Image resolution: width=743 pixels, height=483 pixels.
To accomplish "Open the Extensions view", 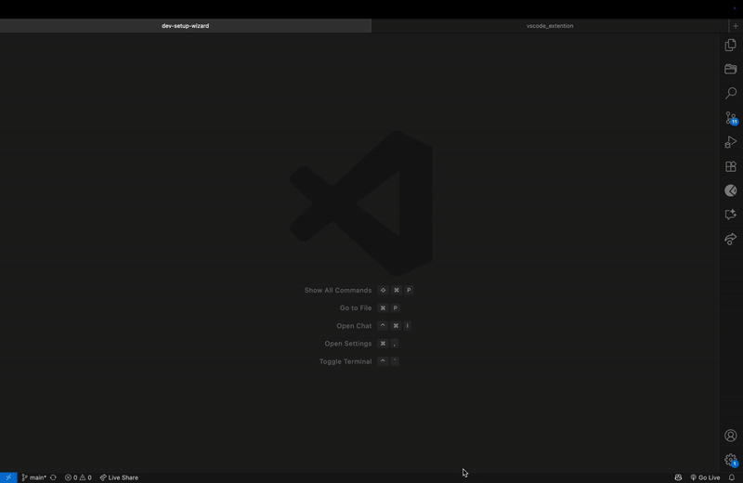I will click(731, 166).
